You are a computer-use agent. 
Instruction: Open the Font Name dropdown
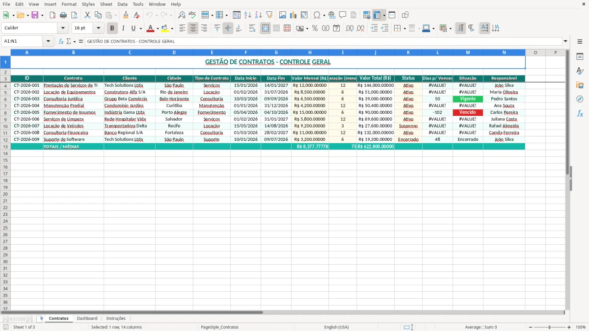tap(63, 28)
